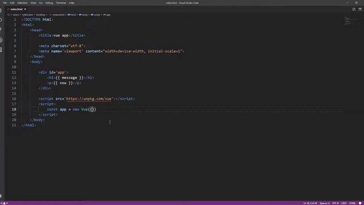The height and width of the screenshot is (205, 364).
Task: Click the unsaved dot on index.html tab
Action: [25, 9]
